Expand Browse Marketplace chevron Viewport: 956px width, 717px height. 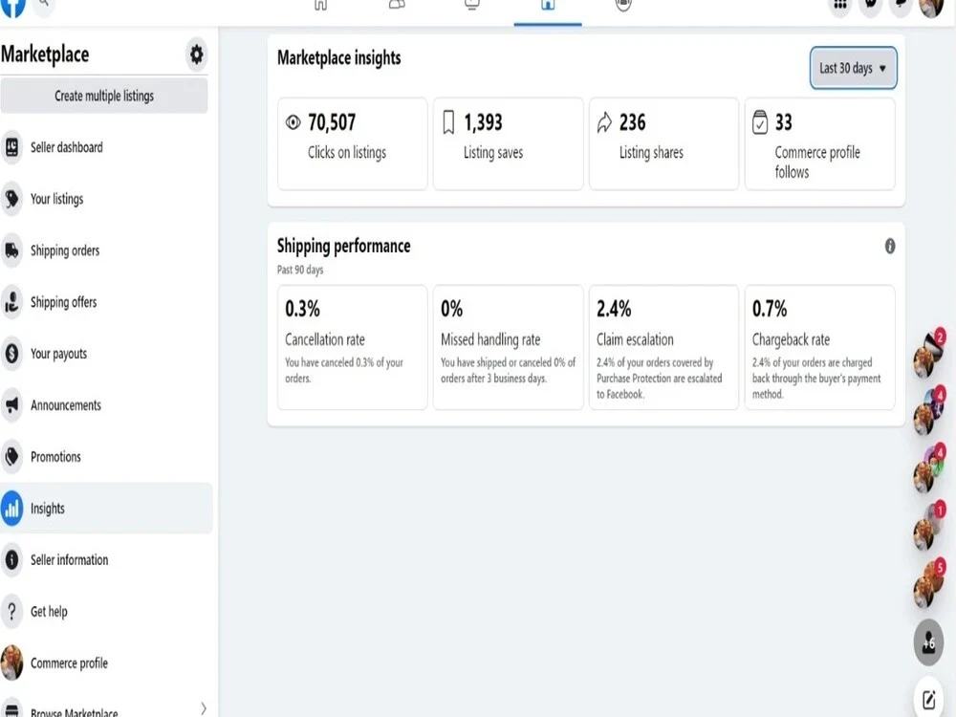203,708
